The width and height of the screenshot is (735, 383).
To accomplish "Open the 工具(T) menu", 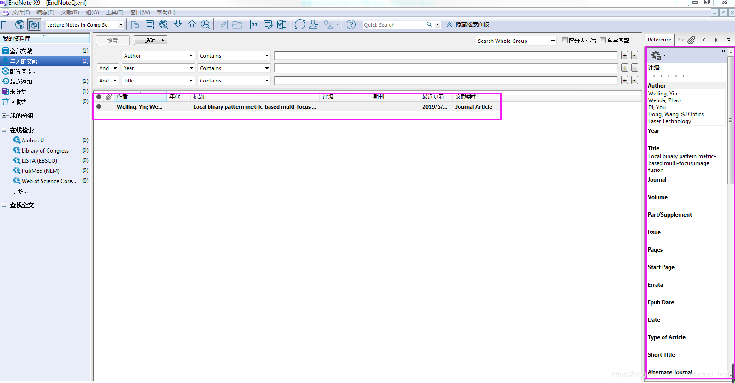I will pos(114,12).
